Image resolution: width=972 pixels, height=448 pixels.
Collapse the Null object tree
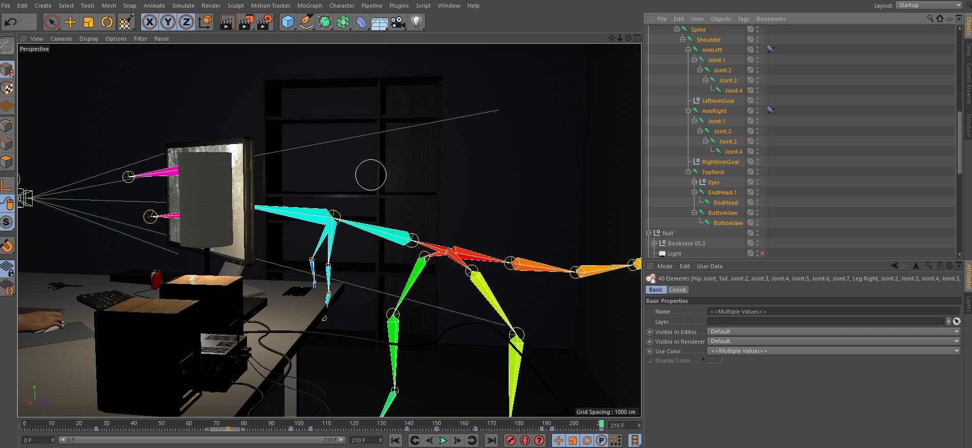[x=649, y=233]
